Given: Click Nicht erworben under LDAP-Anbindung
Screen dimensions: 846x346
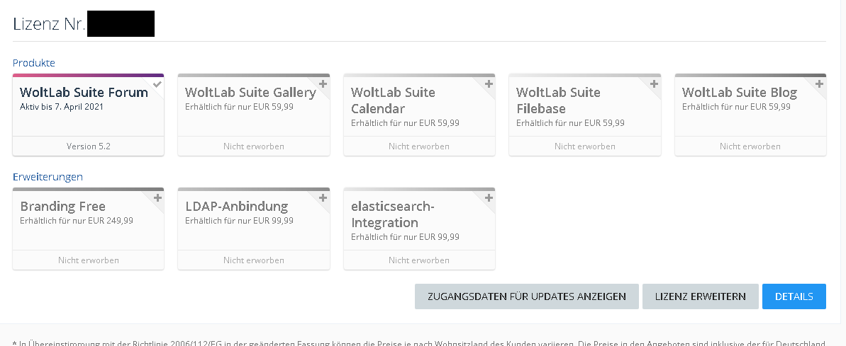Looking at the screenshot, I should (253, 260).
